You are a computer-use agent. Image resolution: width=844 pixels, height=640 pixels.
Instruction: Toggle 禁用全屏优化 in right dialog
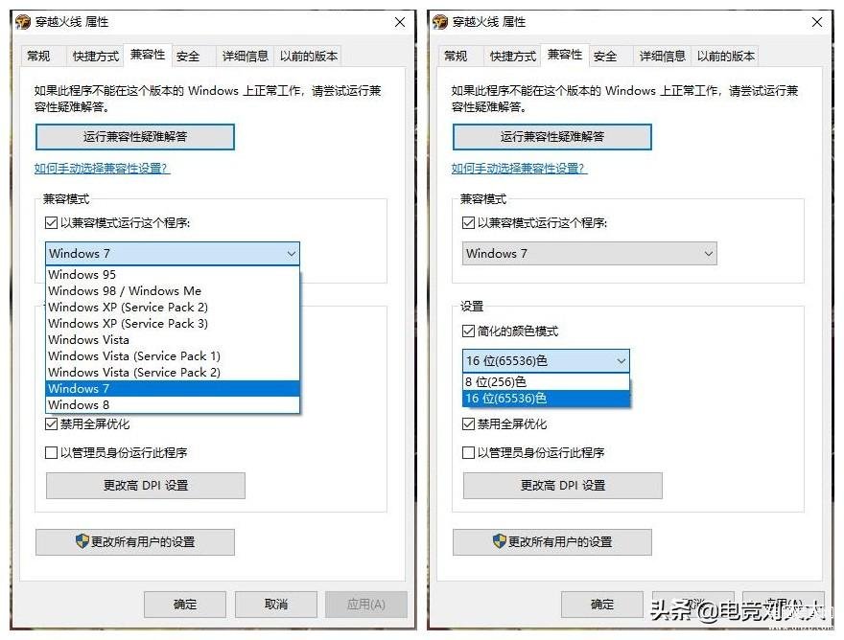[468, 424]
